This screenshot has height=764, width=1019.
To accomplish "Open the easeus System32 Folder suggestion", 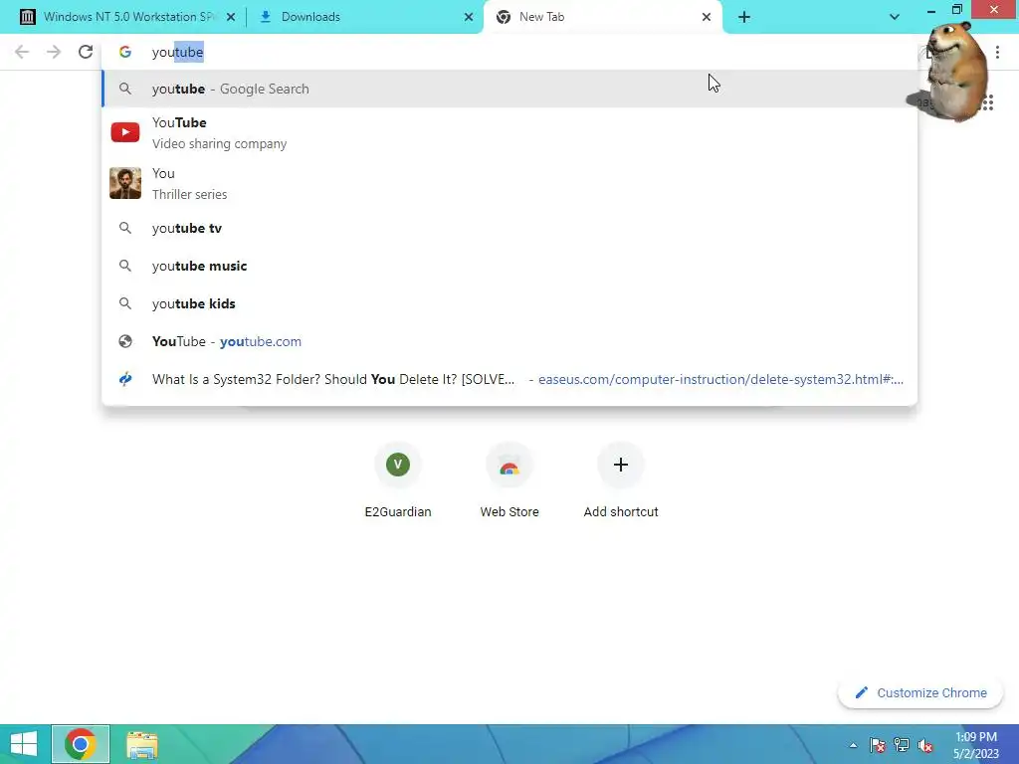I will click(x=509, y=379).
